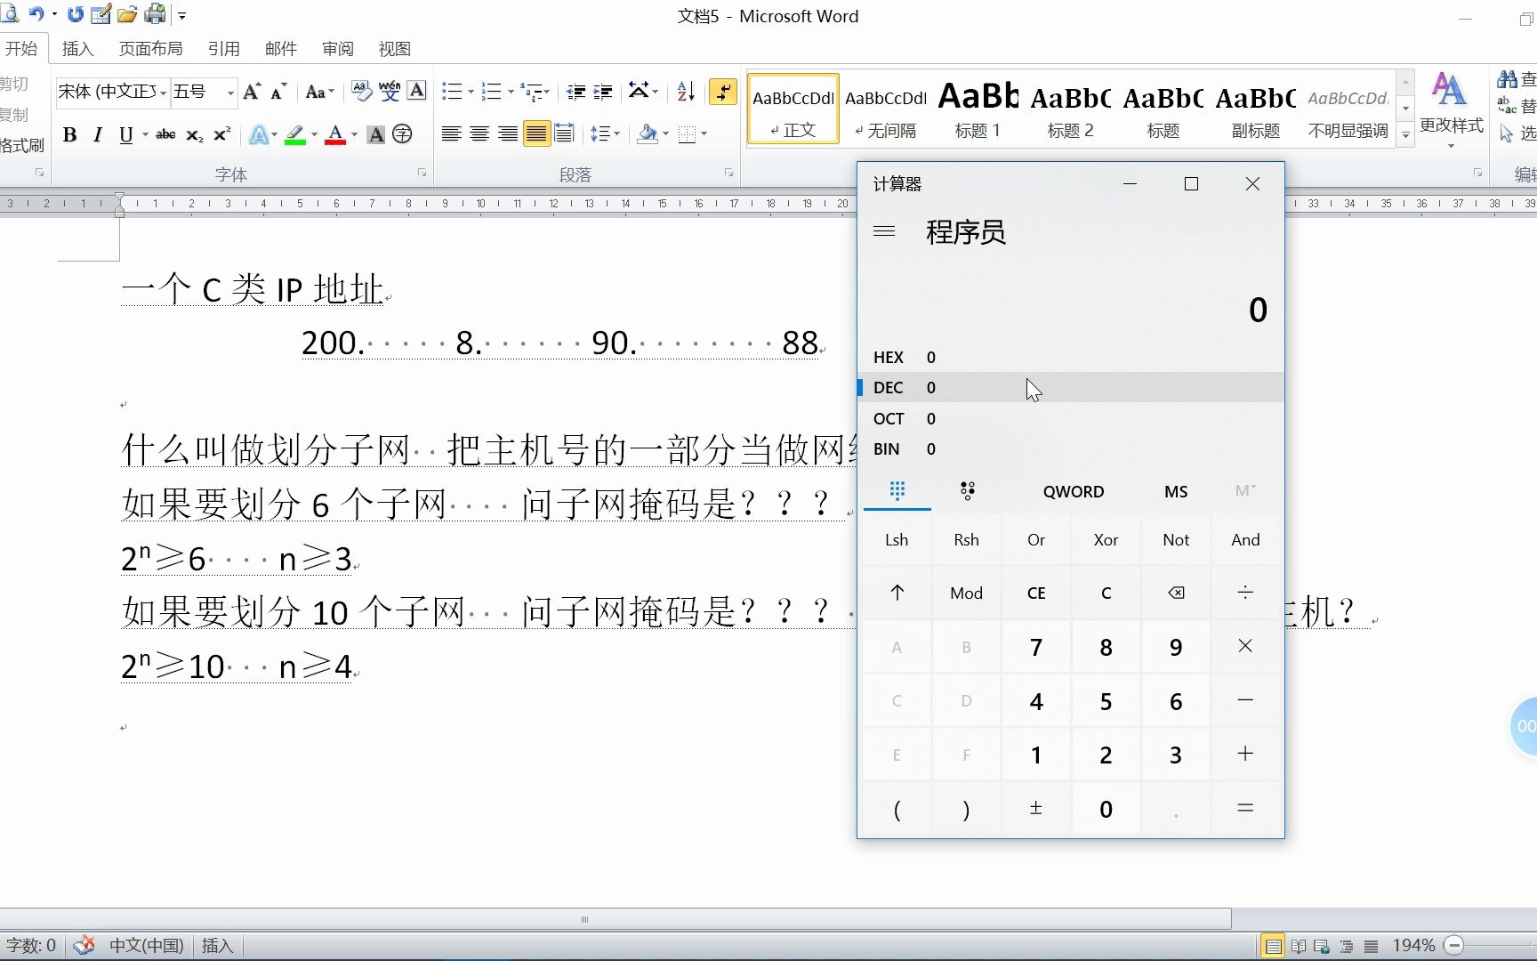Open the line spacing dropdown
The height and width of the screenshot is (961, 1537).
coord(605,134)
